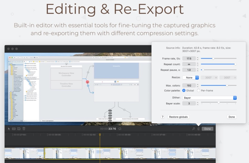The image size is (249, 163).
Task: Select the trim/crop tool icon
Action: [14, 129]
